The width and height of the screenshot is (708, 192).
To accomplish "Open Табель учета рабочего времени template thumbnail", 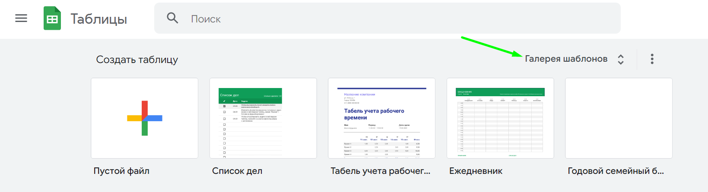I will (381, 118).
